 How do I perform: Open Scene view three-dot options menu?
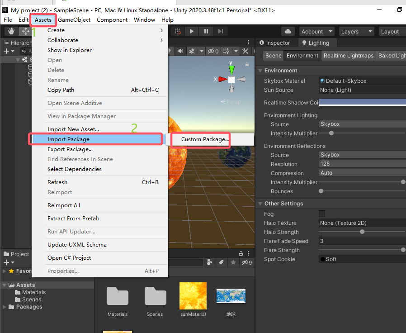249,42
